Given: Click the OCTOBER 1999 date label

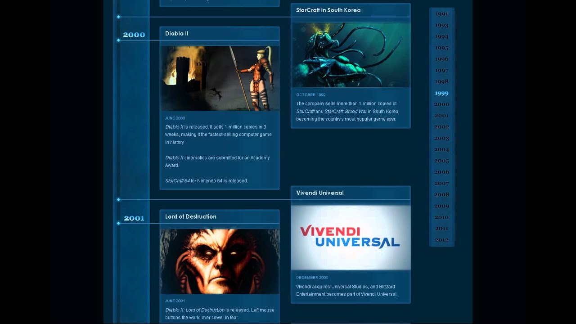Looking at the screenshot, I should click(x=310, y=95).
